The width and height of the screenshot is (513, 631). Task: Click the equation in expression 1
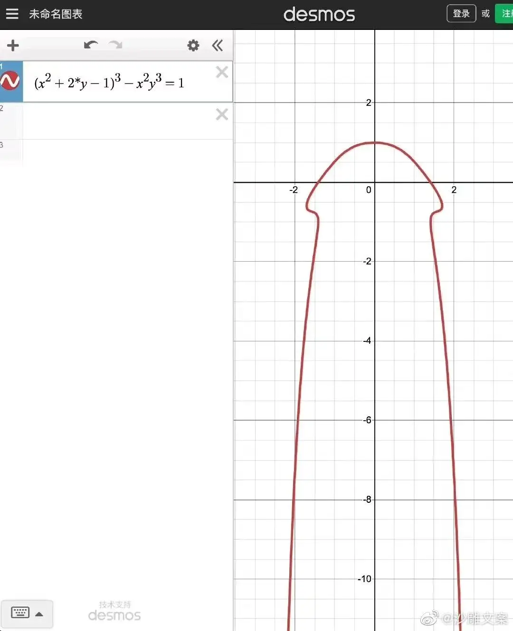coord(109,82)
